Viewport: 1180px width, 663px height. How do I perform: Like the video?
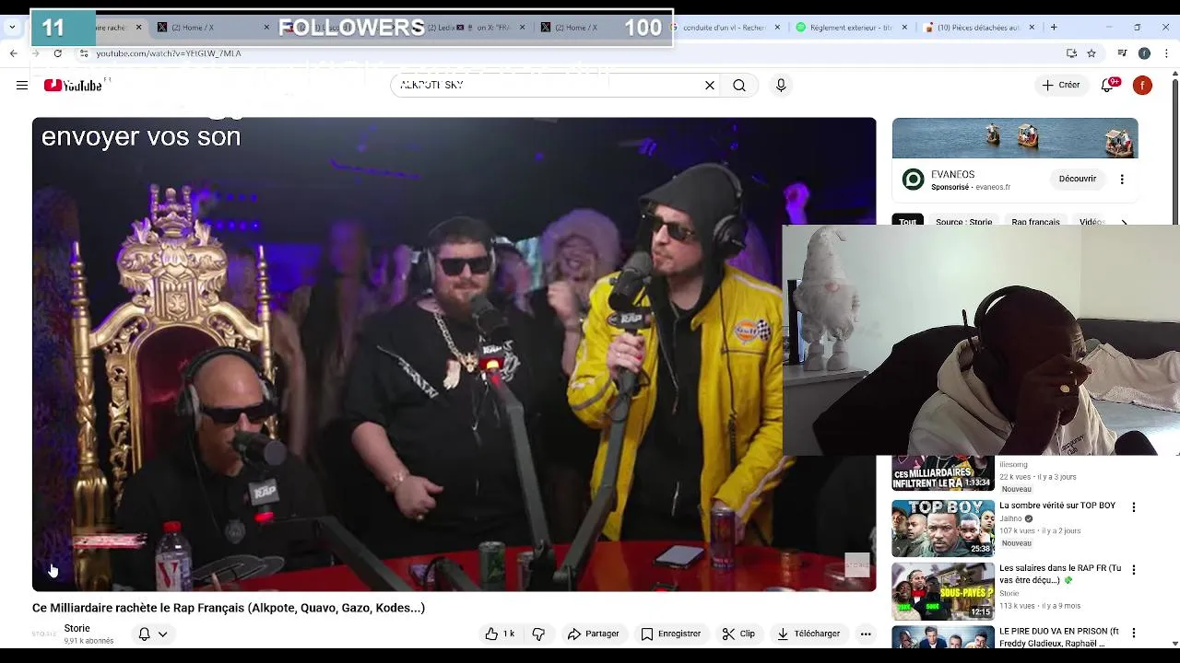point(499,634)
